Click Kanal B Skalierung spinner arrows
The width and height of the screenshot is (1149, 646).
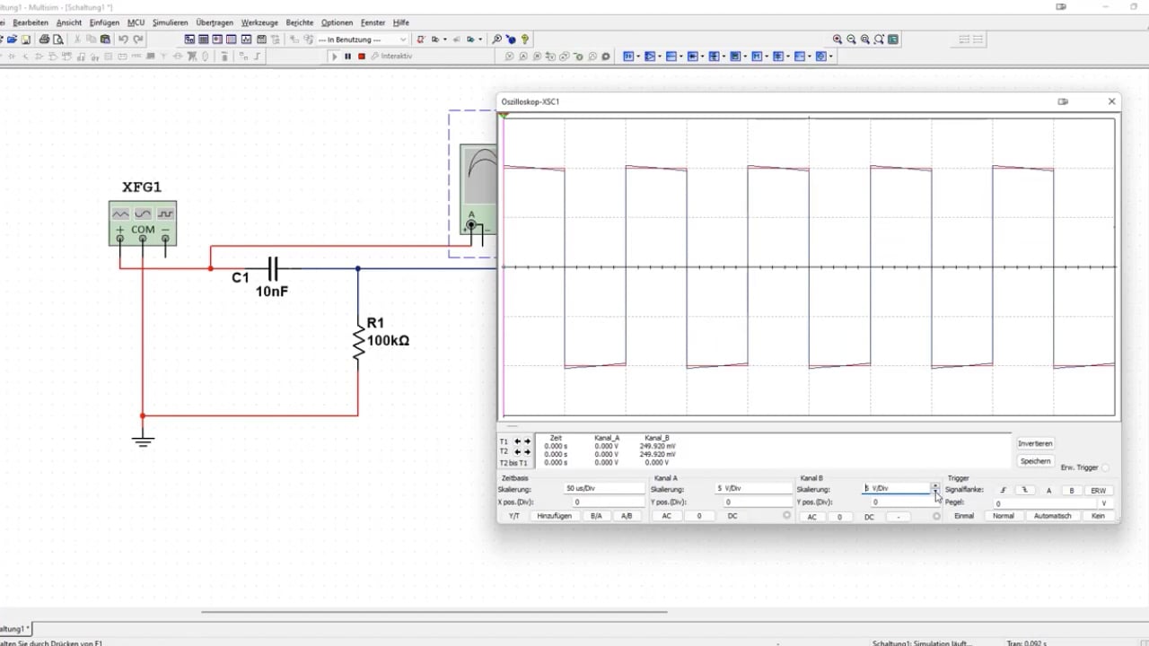click(935, 489)
